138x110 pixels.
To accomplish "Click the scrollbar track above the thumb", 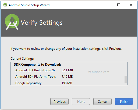I will (x=126, y=69).
